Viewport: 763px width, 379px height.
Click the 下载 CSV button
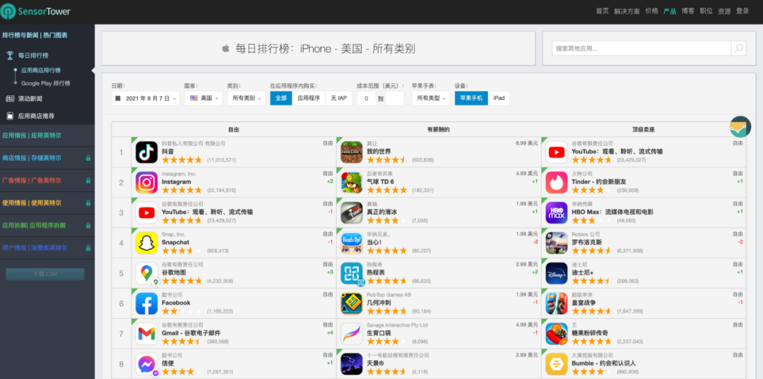point(45,274)
